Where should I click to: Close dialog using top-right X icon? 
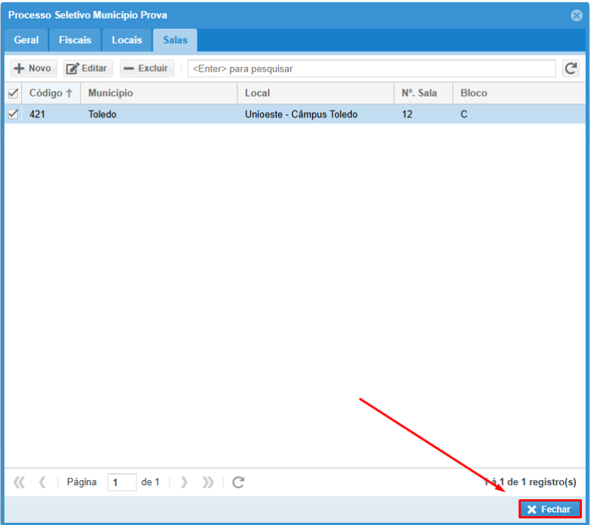577,15
